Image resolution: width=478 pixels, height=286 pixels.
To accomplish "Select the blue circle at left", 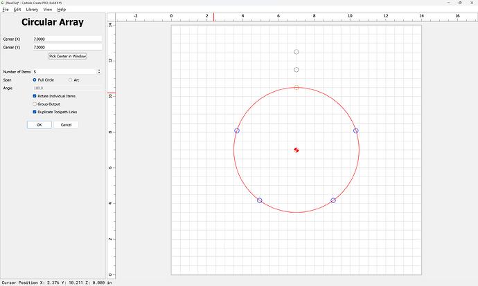I will pos(237,131).
